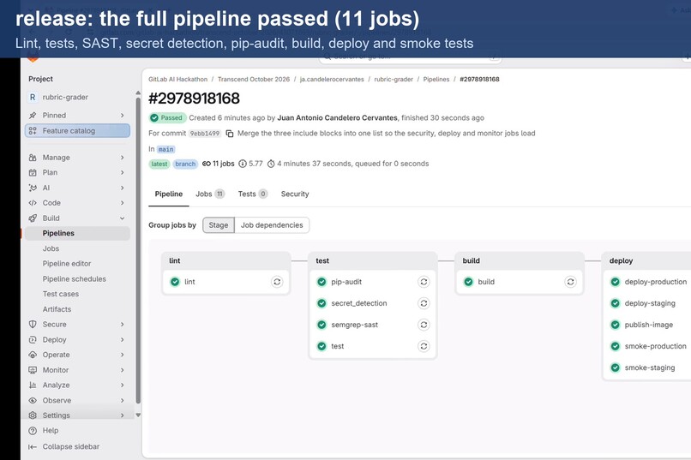Click the Passed status badge
This screenshot has width=691, height=460.
pos(167,118)
